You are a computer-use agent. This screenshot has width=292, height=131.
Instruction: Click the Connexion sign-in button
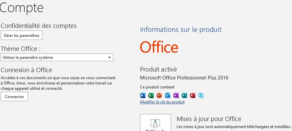click(14, 97)
